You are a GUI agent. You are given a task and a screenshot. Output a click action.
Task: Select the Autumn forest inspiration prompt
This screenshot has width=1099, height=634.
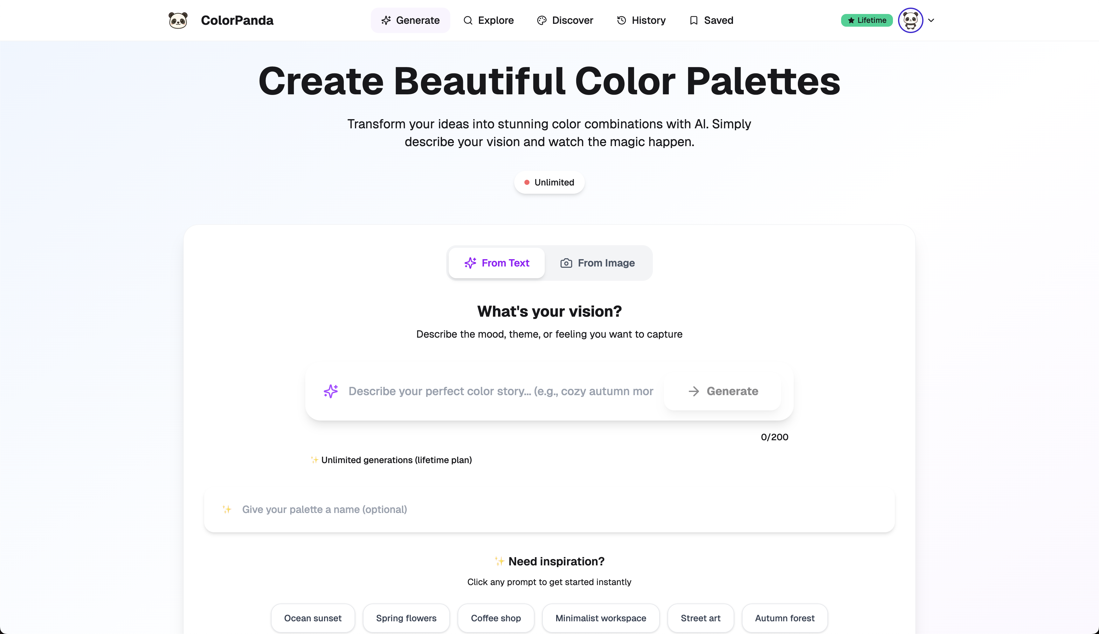tap(784, 618)
